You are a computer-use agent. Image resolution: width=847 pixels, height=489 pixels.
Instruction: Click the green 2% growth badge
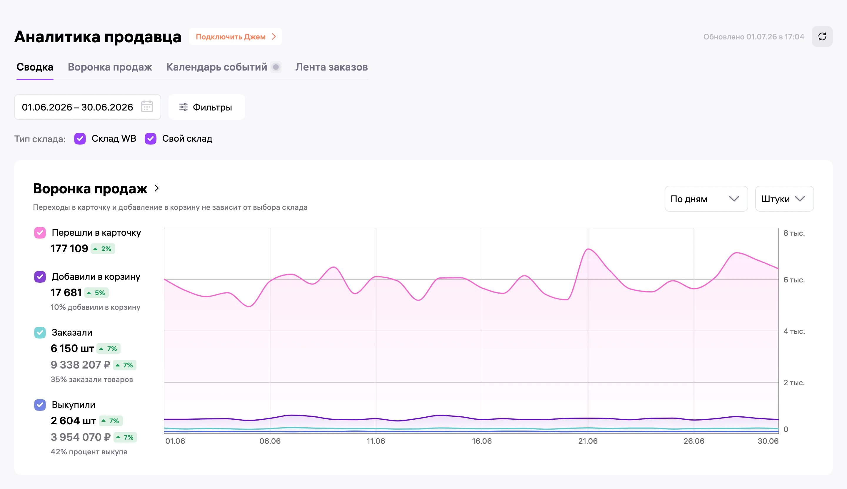point(103,249)
